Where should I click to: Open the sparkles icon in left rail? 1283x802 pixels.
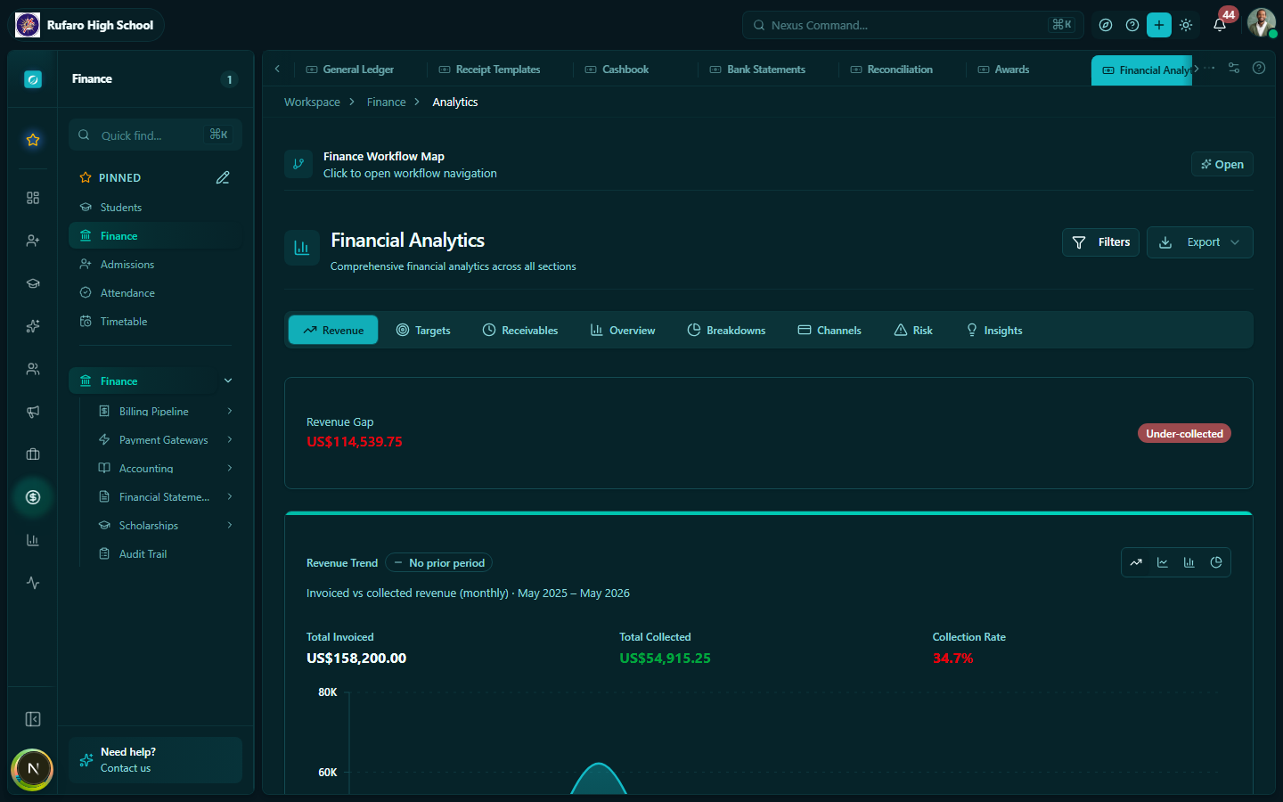click(33, 326)
